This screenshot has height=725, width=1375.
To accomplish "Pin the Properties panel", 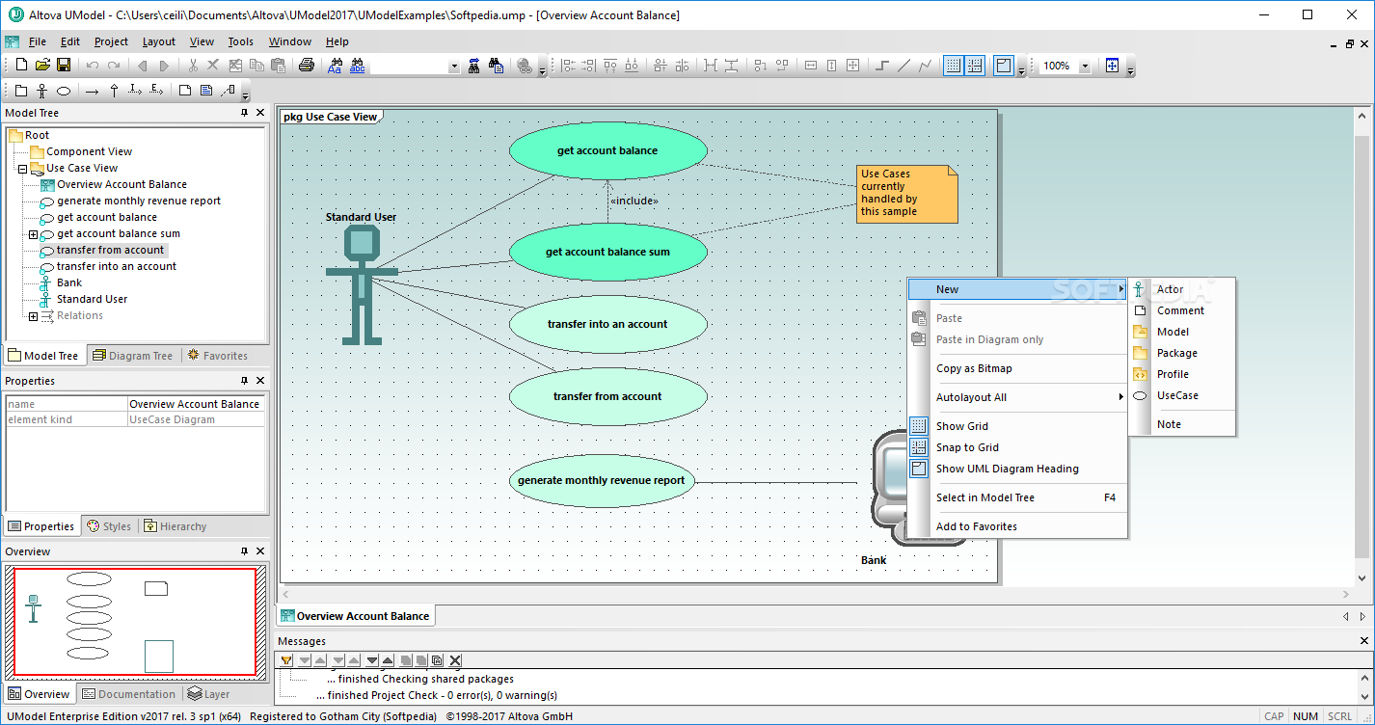I will (x=244, y=381).
